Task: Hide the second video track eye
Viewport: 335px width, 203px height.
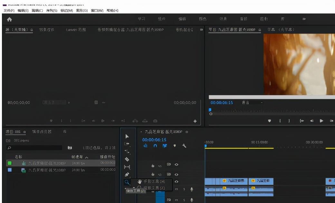Action: 177,174
